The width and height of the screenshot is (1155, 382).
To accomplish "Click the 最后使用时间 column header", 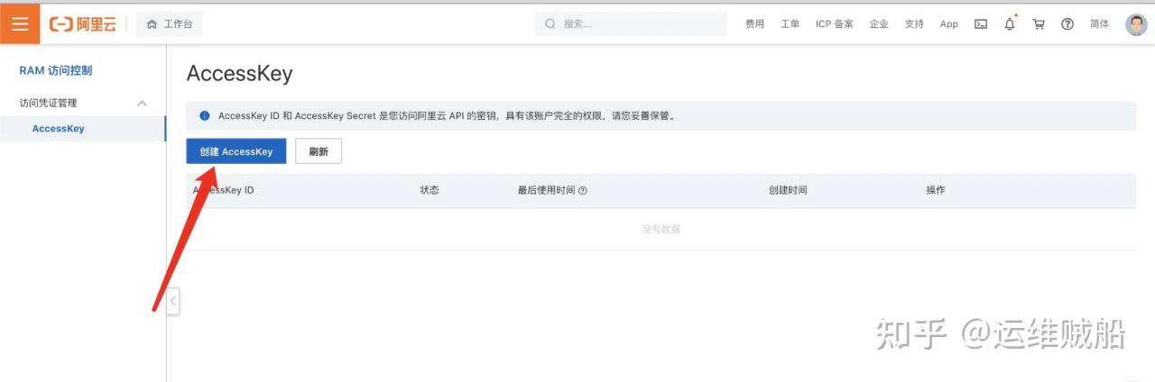I will tap(546, 190).
